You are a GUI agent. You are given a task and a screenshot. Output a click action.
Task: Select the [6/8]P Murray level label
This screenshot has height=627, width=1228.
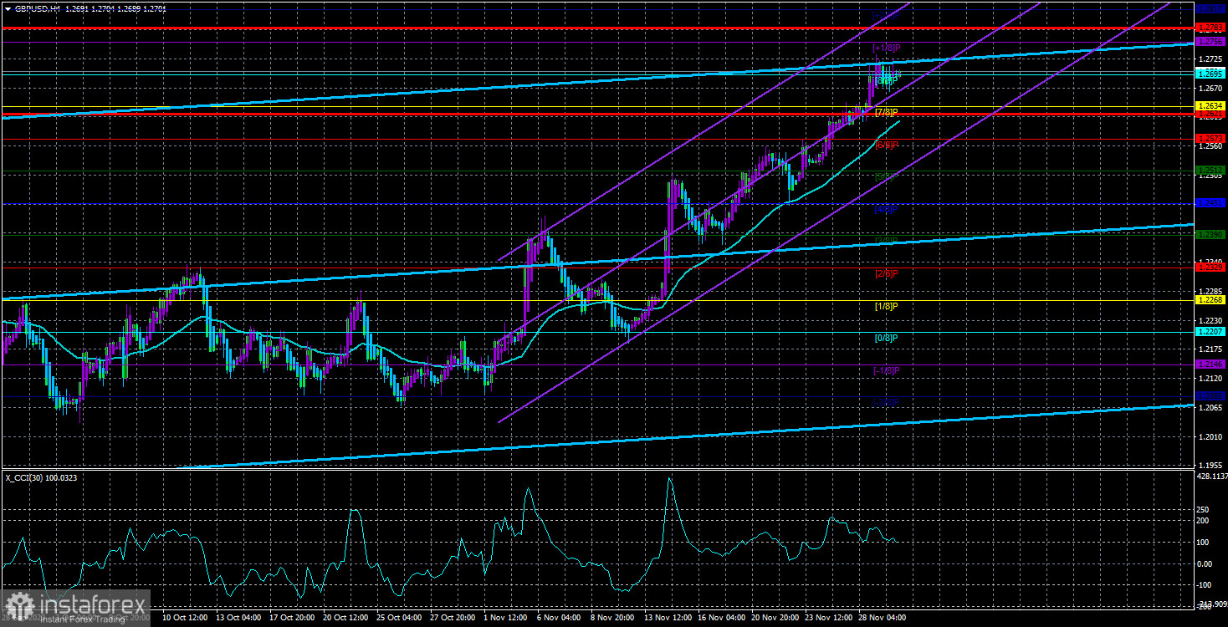tap(886, 145)
